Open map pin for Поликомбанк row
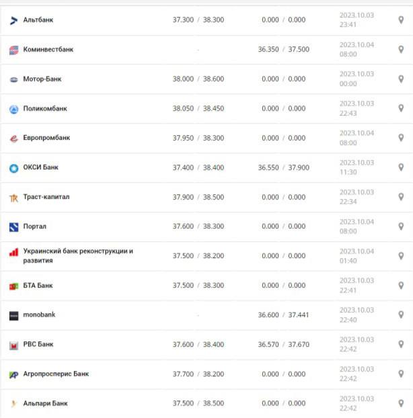Screen dimensions: 413x418 [x=401, y=109]
